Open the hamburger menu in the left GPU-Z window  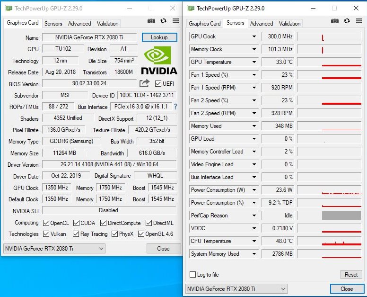tap(175, 21)
